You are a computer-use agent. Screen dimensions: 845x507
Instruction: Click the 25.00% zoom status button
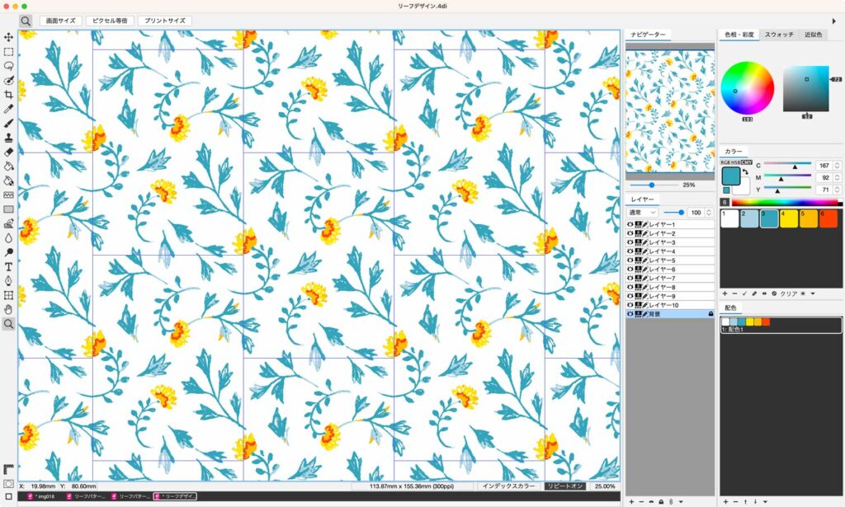(605, 486)
